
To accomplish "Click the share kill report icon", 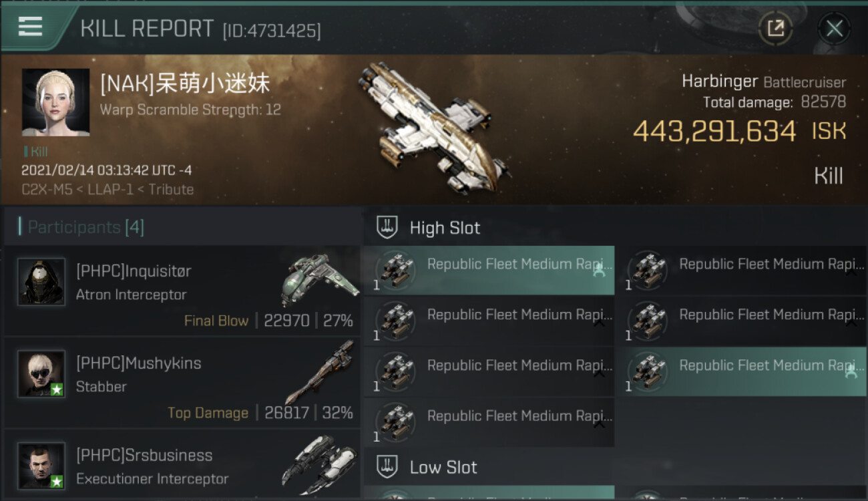I will pos(775,28).
